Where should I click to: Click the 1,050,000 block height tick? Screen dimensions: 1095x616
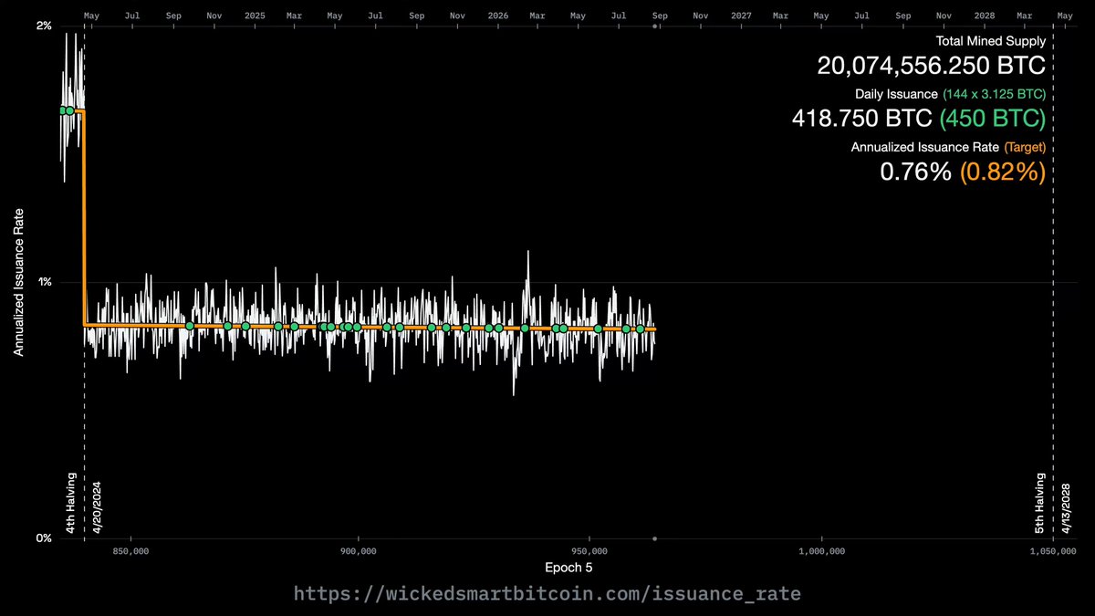[x=1054, y=552]
